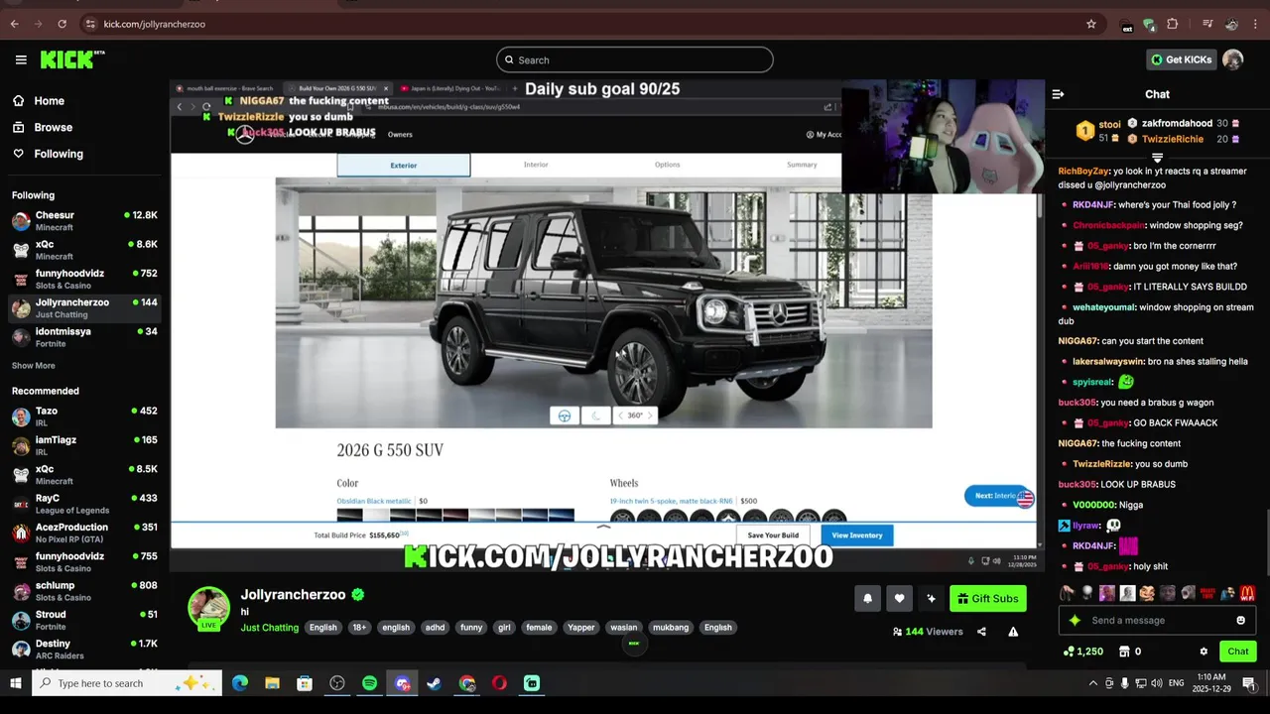Open Steam from the taskbar

tap(434, 683)
